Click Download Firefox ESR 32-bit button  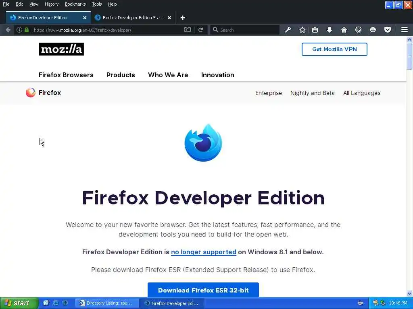(203, 290)
